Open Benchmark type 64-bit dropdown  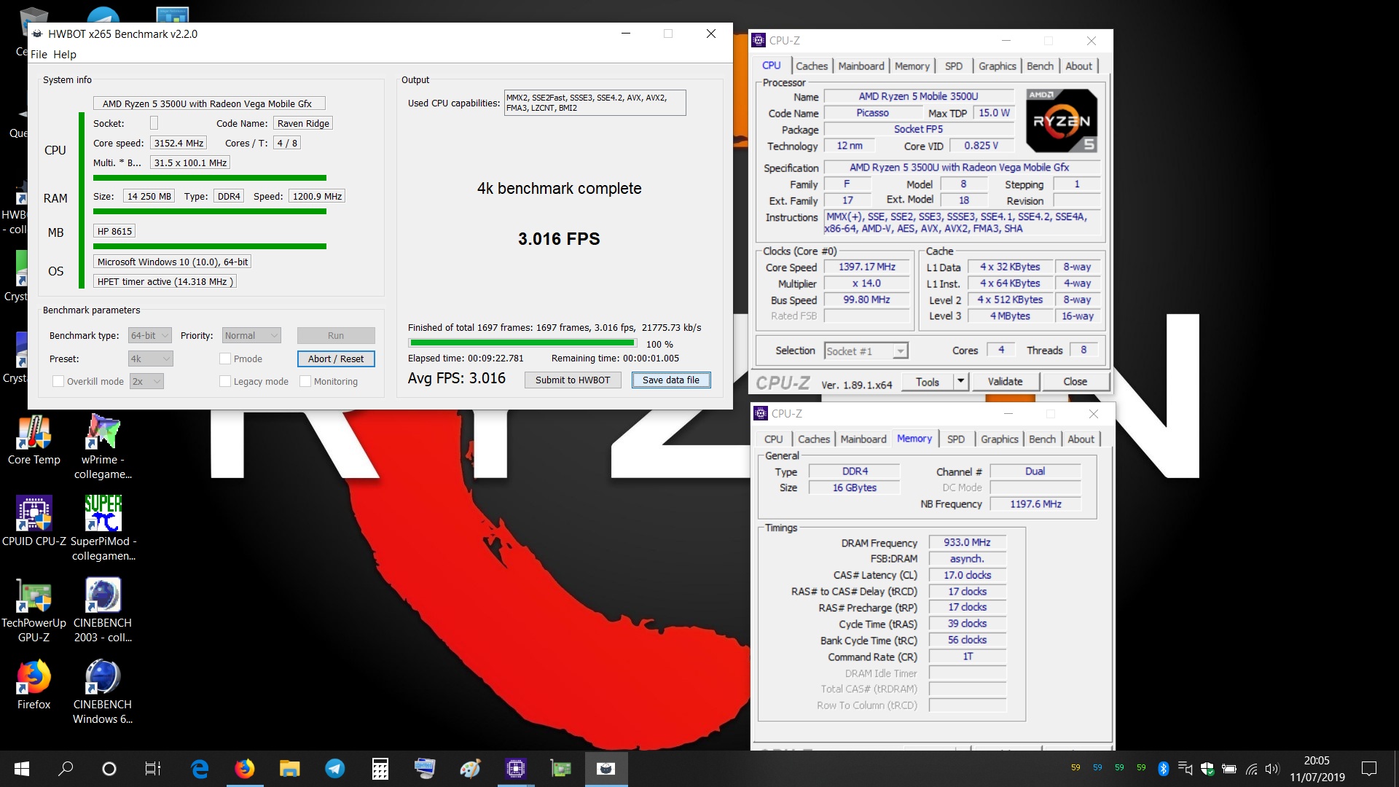point(149,335)
